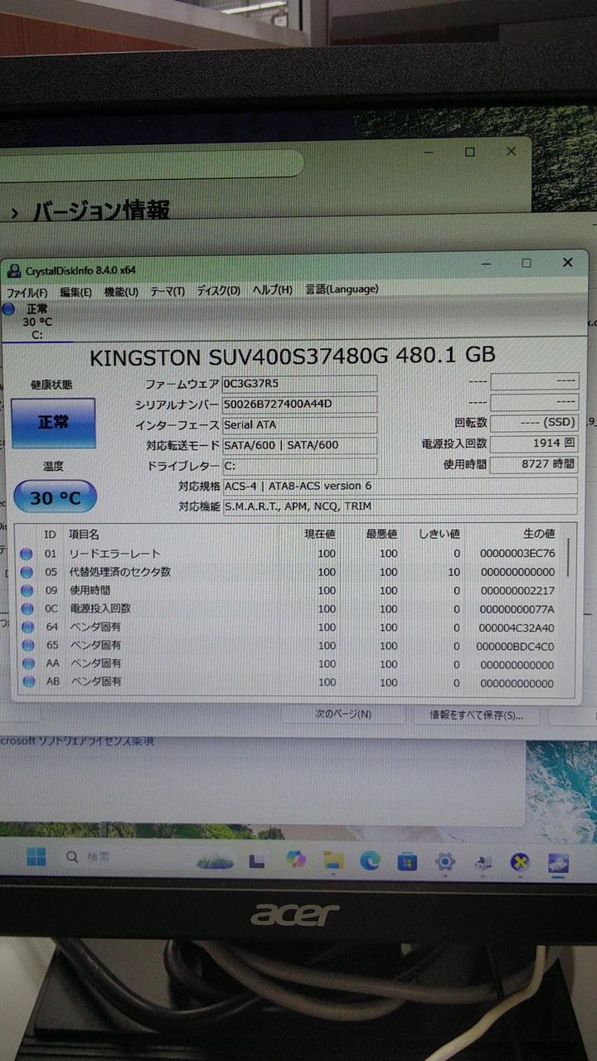Screen dimensions: 597x1061
Task: Expand the テーマ(T) menu
Action: 167,292
